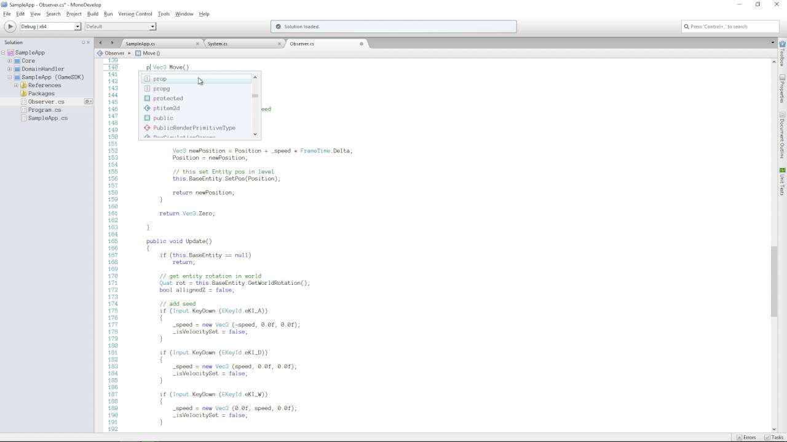Select the Core project
Screen dimensions: 787x442
[28, 61]
